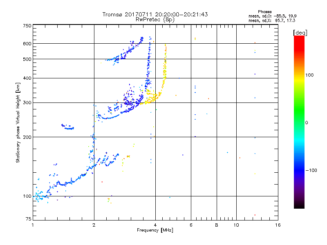This screenshot has height=245, width=327.
Task: Click the "10" frequency axis tick label
Action: click(236, 225)
